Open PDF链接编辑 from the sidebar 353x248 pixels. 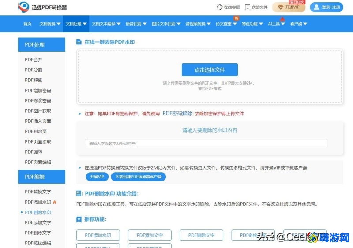pyautogui.click(x=38, y=243)
